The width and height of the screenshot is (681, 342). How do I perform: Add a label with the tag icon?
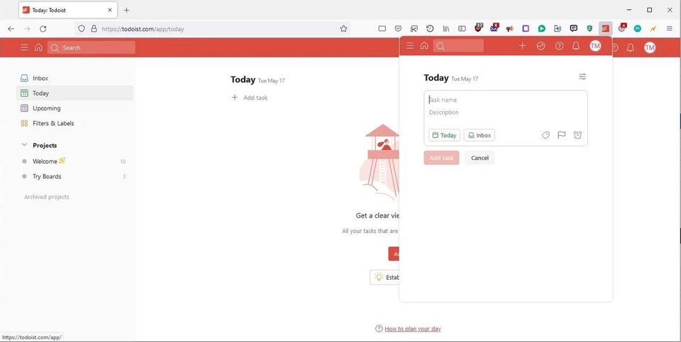coord(546,135)
